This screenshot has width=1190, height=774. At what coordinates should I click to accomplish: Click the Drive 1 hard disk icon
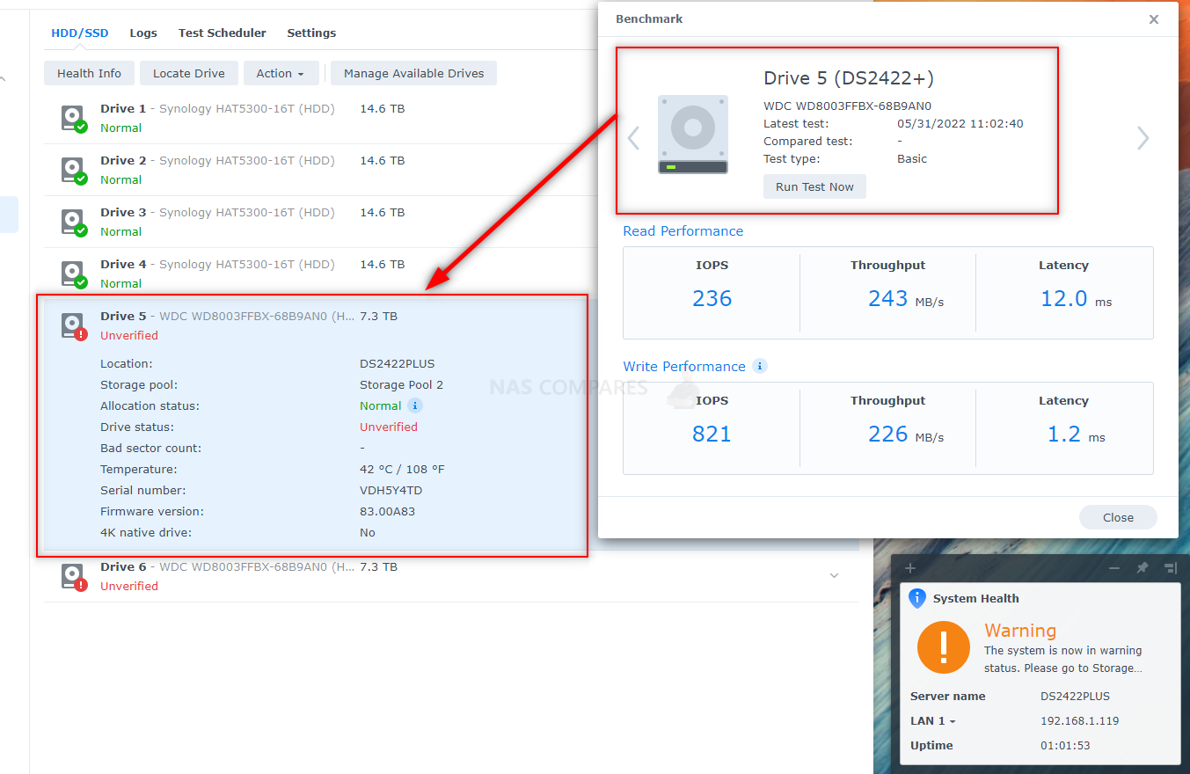click(x=74, y=118)
